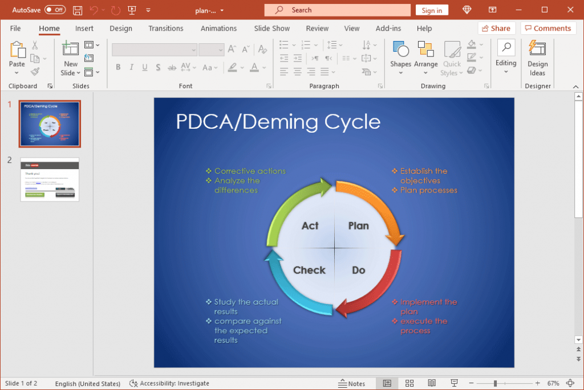Open the Slide Show tab
The image size is (584, 390).
coord(272,28)
